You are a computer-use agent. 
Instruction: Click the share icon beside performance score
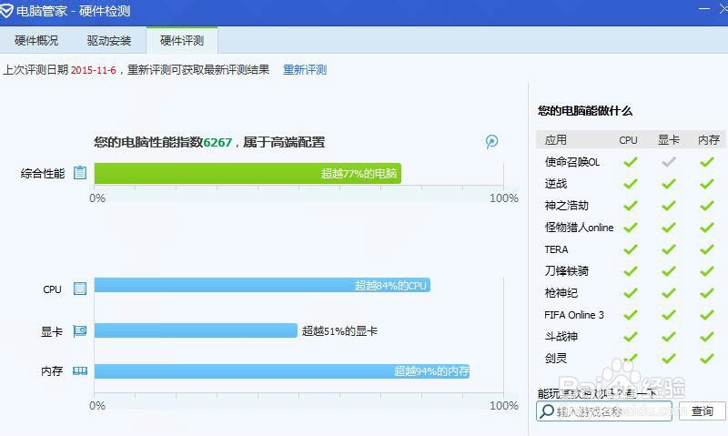[x=491, y=141]
